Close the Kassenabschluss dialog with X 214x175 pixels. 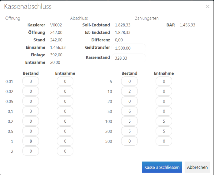tap(208, 7)
